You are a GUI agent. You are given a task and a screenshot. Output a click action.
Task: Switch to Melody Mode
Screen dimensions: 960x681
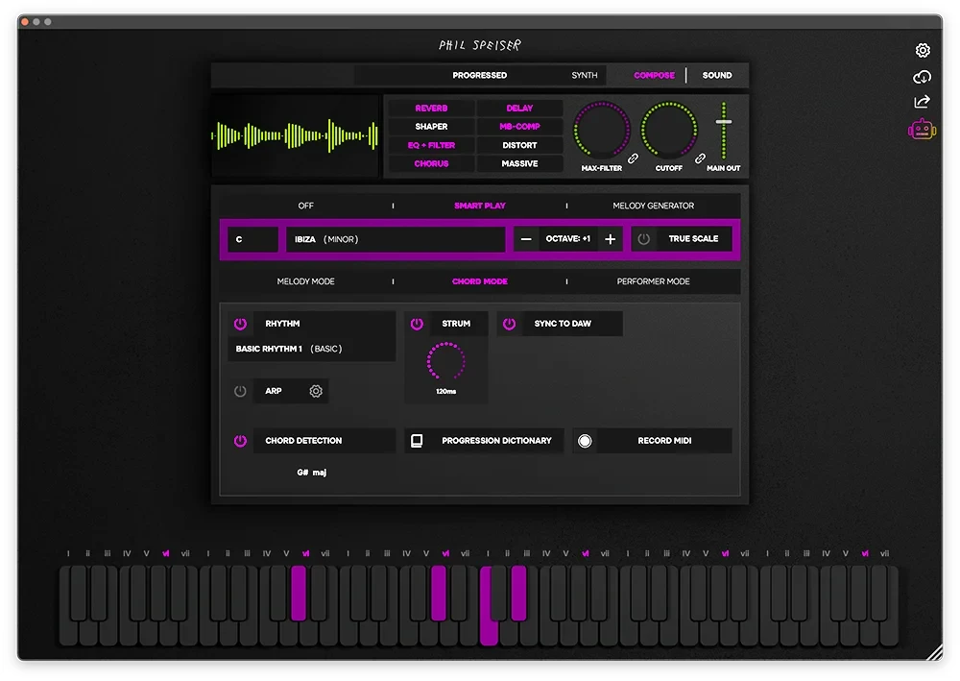coord(305,281)
